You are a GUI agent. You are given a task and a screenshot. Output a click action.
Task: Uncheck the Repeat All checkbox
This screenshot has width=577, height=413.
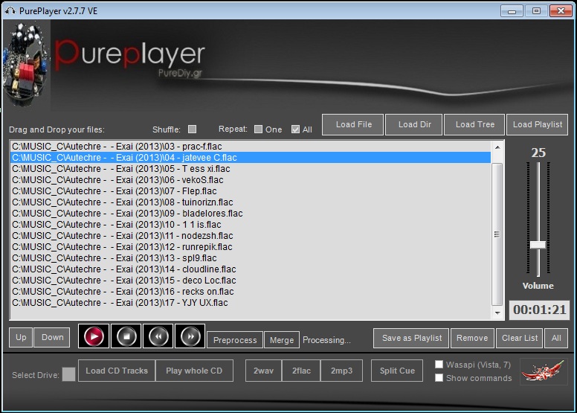[x=295, y=129]
